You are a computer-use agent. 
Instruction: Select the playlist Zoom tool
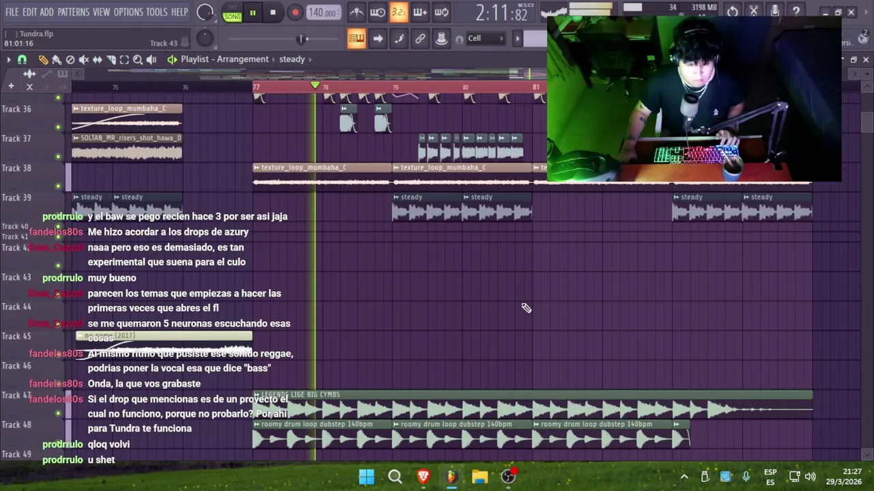tap(138, 59)
